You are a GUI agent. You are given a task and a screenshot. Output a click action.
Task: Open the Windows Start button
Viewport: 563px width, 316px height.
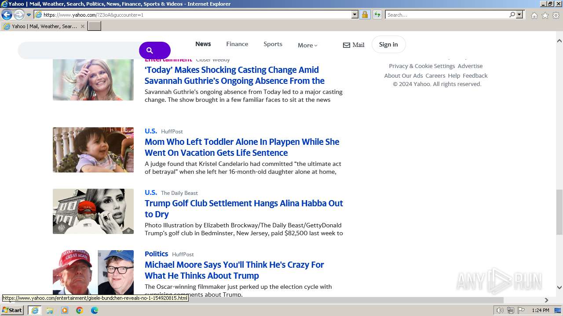point(12,310)
